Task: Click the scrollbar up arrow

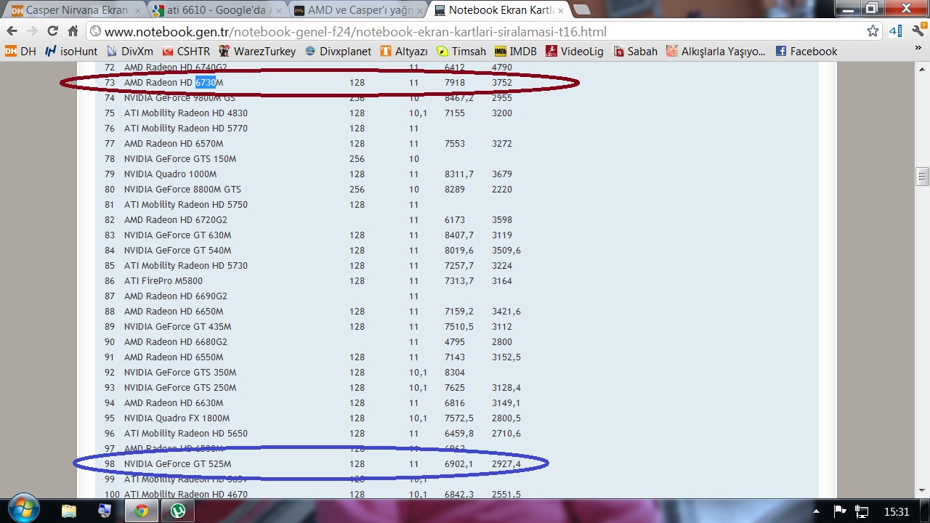Action: (x=923, y=69)
